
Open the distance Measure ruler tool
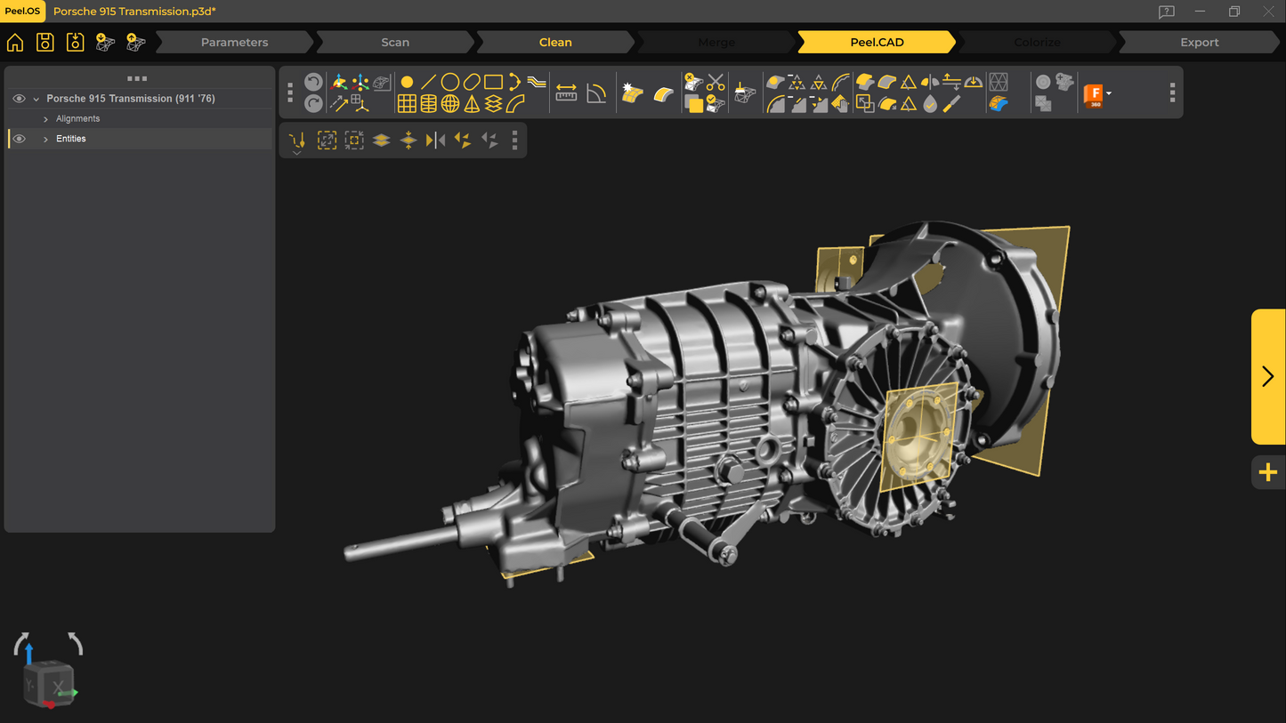tap(566, 93)
